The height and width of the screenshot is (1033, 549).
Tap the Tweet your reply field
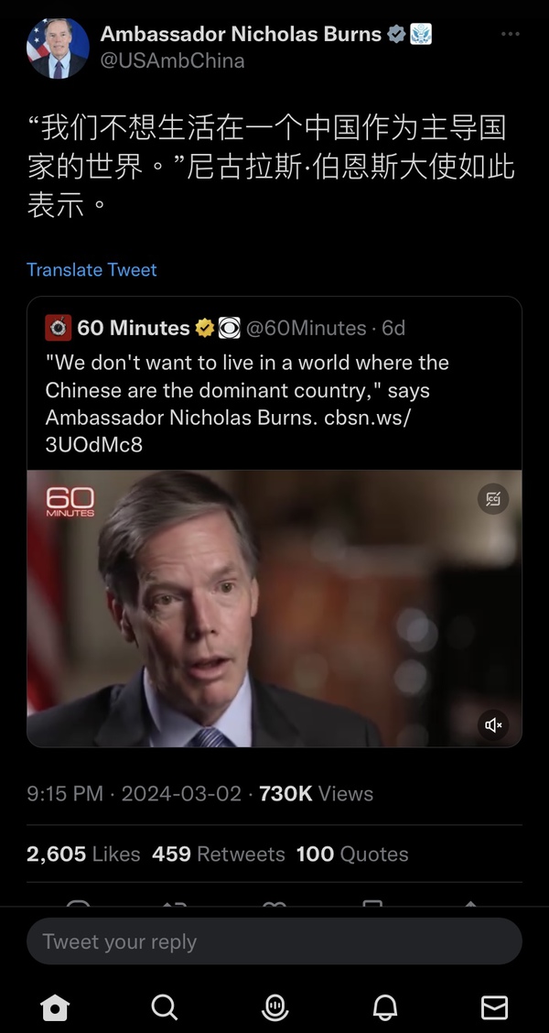coord(274,941)
